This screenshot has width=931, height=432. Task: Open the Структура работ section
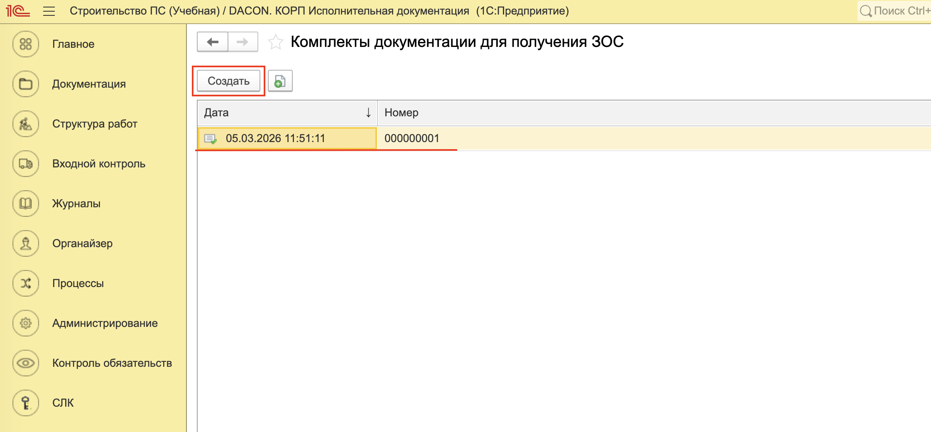pyautogui.click(x=95, y=124)
